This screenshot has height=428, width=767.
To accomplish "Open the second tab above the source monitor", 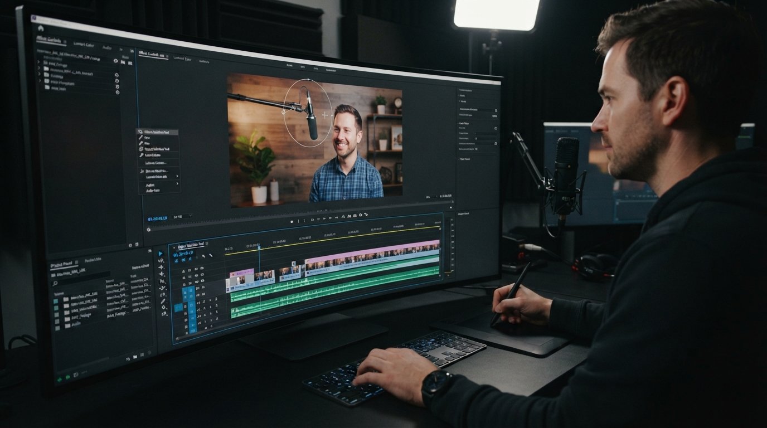I will pyautogui.click(x=182, y=57).
